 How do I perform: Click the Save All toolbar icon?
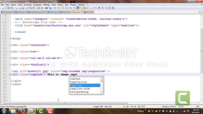[12, 8]
